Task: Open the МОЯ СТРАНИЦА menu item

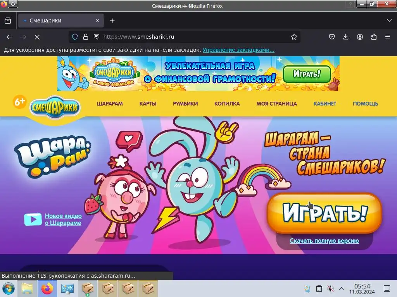Action: pyautogui.click(x=277, y=104)
